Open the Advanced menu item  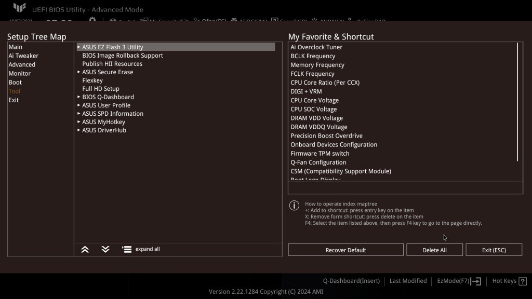22,64
